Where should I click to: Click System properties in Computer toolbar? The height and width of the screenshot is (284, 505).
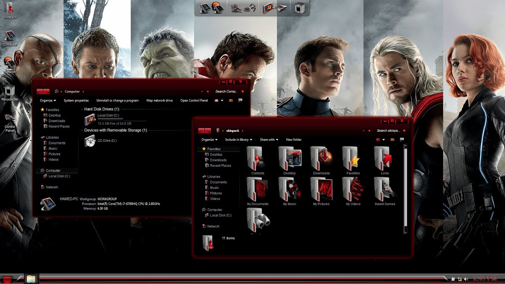[x=76, y=100]
